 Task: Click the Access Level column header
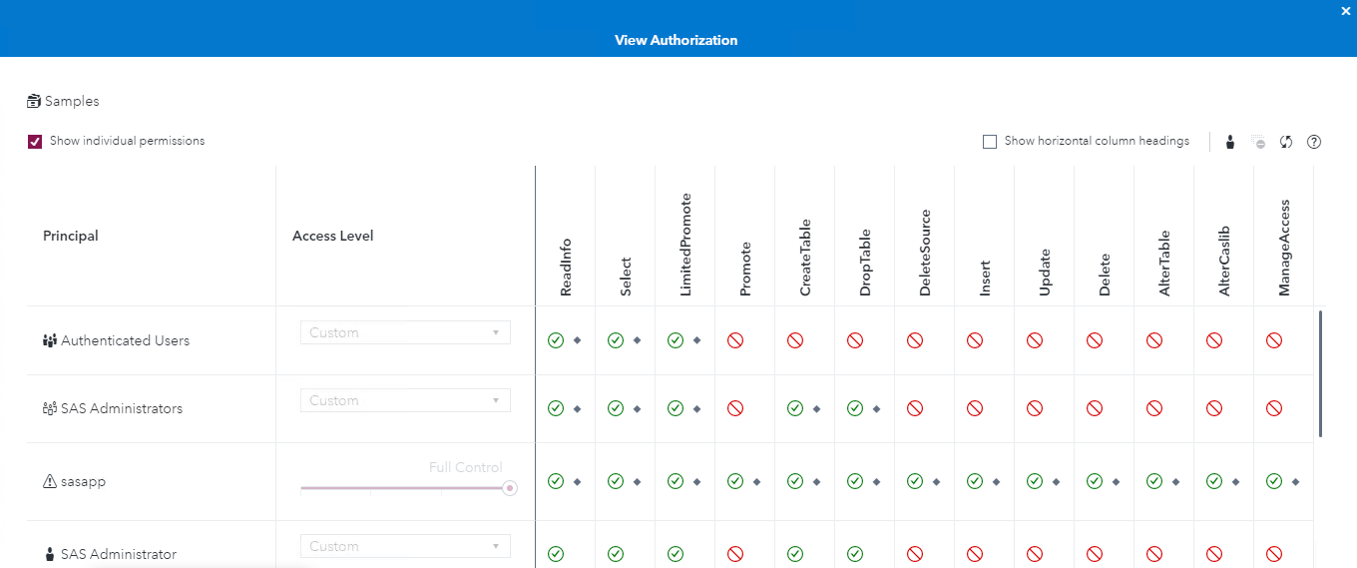pyautogui.click(x=333, y=237)
